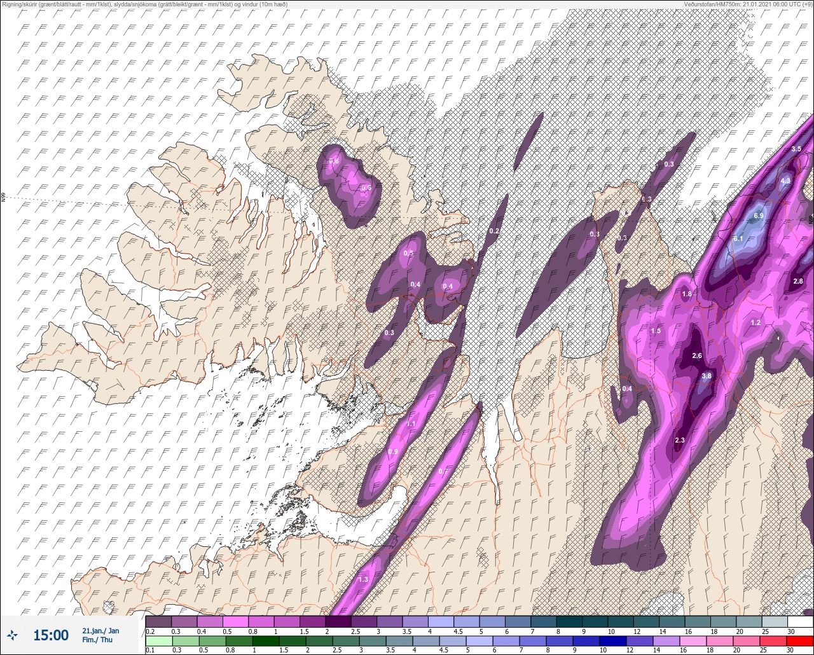This screenshot has width=814, height=655.
Task: Select lower legend dark blue swatch starting at 10
Action: [614, 641]
